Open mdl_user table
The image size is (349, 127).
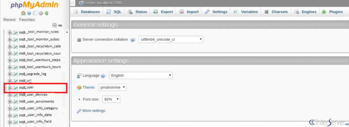(26, 88)
